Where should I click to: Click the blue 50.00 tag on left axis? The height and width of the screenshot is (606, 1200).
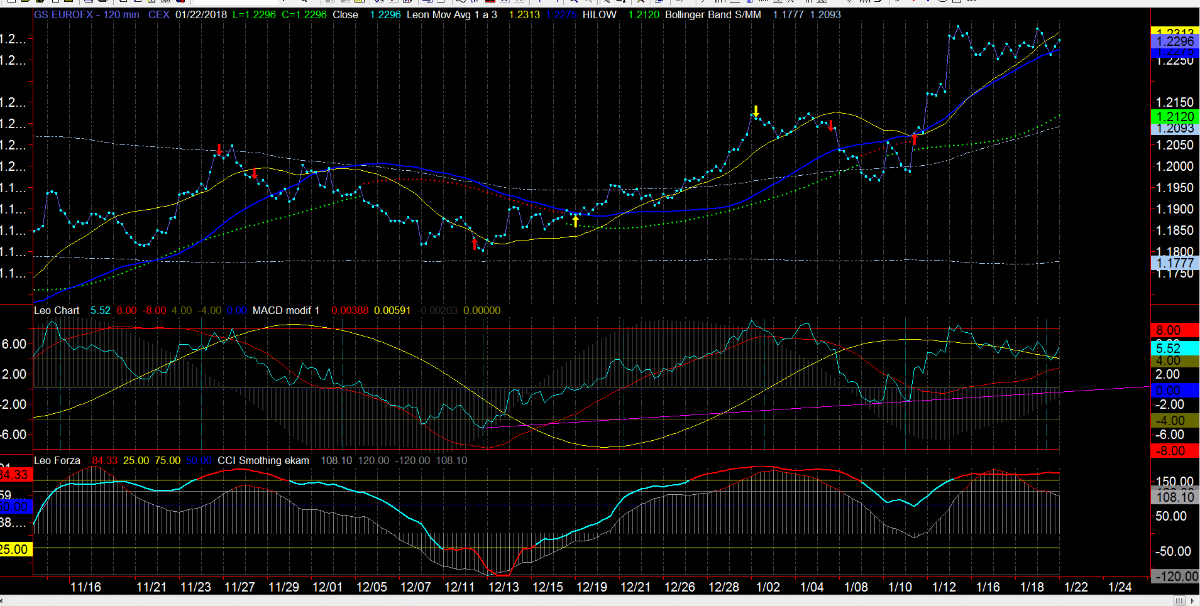click(15, 507)
